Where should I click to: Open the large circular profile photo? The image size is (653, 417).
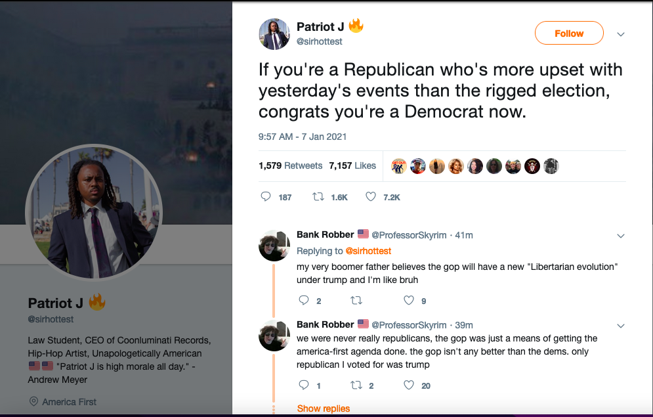point(93,211)
